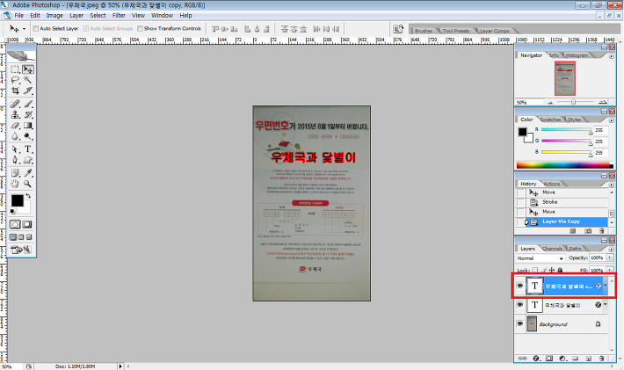Swap foreground and background colors

tap(28, 196)
